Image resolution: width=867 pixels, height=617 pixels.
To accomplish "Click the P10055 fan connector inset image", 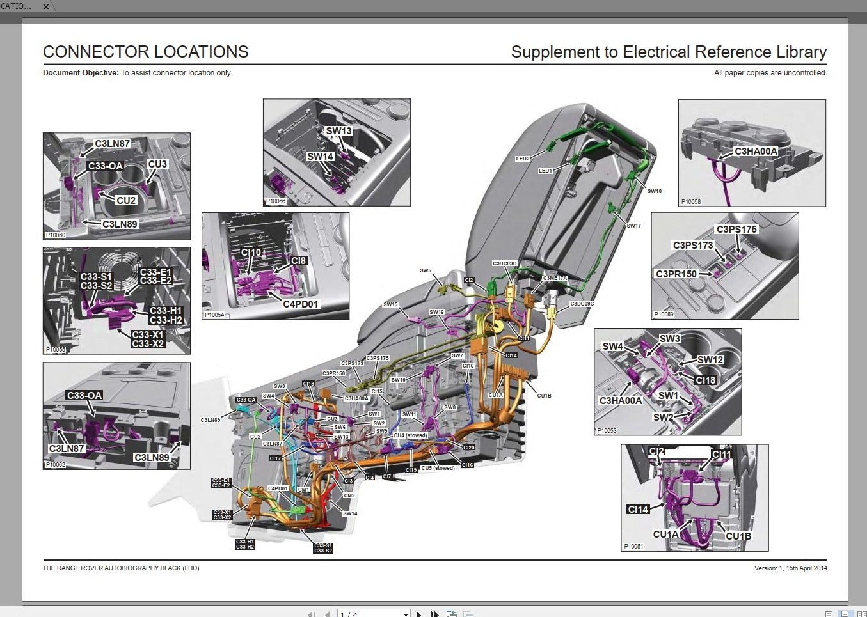I will coord(116,301).
